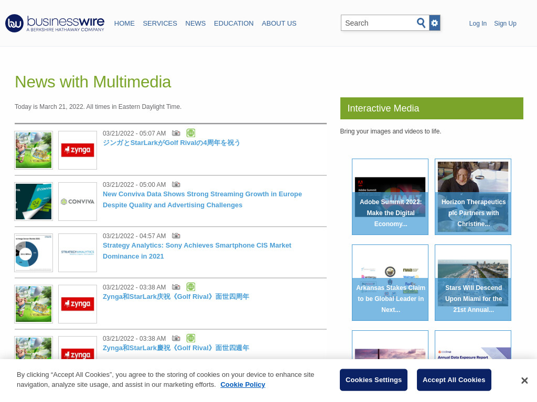Screen dimensions: 537x402
Task: Open HOME in the navigation menu
Action: coord(124,23)
